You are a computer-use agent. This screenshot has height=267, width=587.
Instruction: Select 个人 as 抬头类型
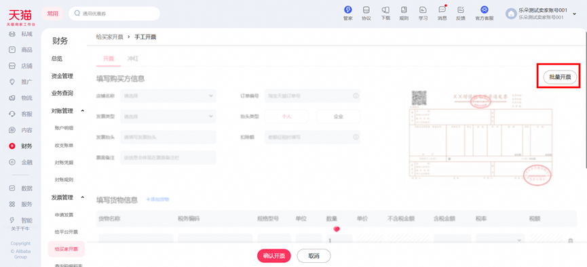tap(286, 117)
